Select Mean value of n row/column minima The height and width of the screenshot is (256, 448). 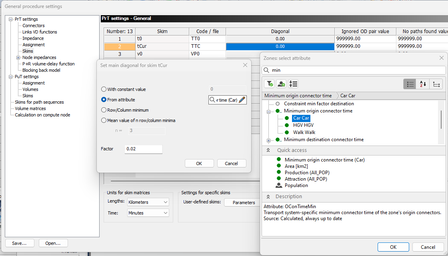[104, 120]
